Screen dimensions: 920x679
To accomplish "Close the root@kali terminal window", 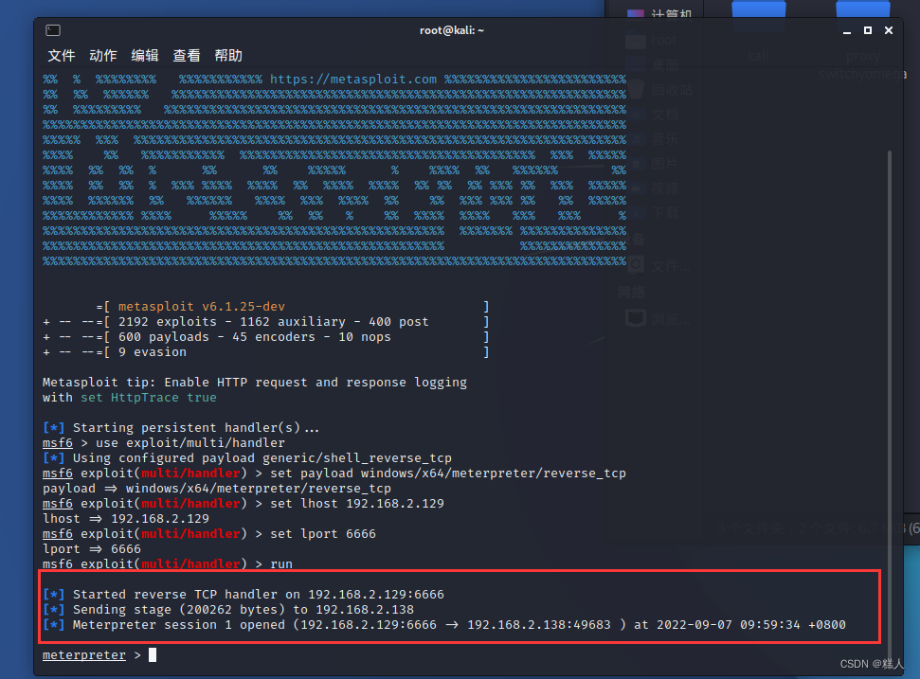I will pyautogui.click(x=889, y=30).
